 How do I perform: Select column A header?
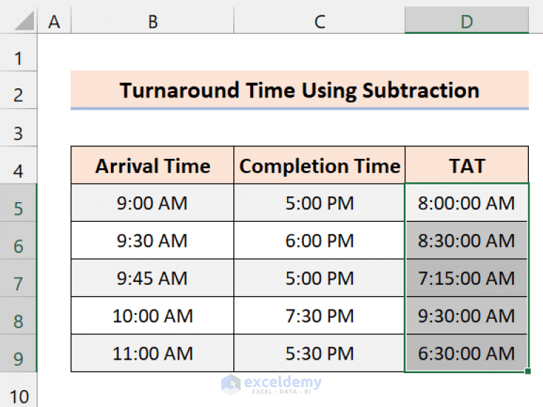click(54, 20)
